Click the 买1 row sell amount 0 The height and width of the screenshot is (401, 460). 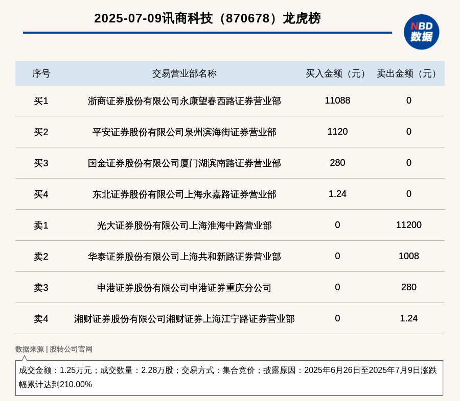click(409, 101)
